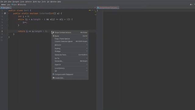The image size is (195, 110).
Task: Choose Compare with Clipboard
Action: [70, 75]
